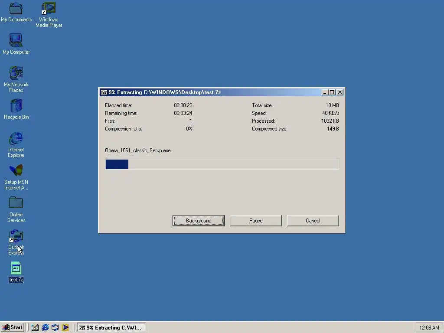444x333 pixels.
Task: Click the extracting dialog title bar text
Action: [164, 92]
